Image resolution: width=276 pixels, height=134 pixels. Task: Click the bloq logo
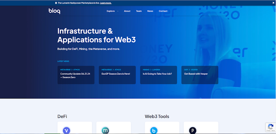(54, 11)
